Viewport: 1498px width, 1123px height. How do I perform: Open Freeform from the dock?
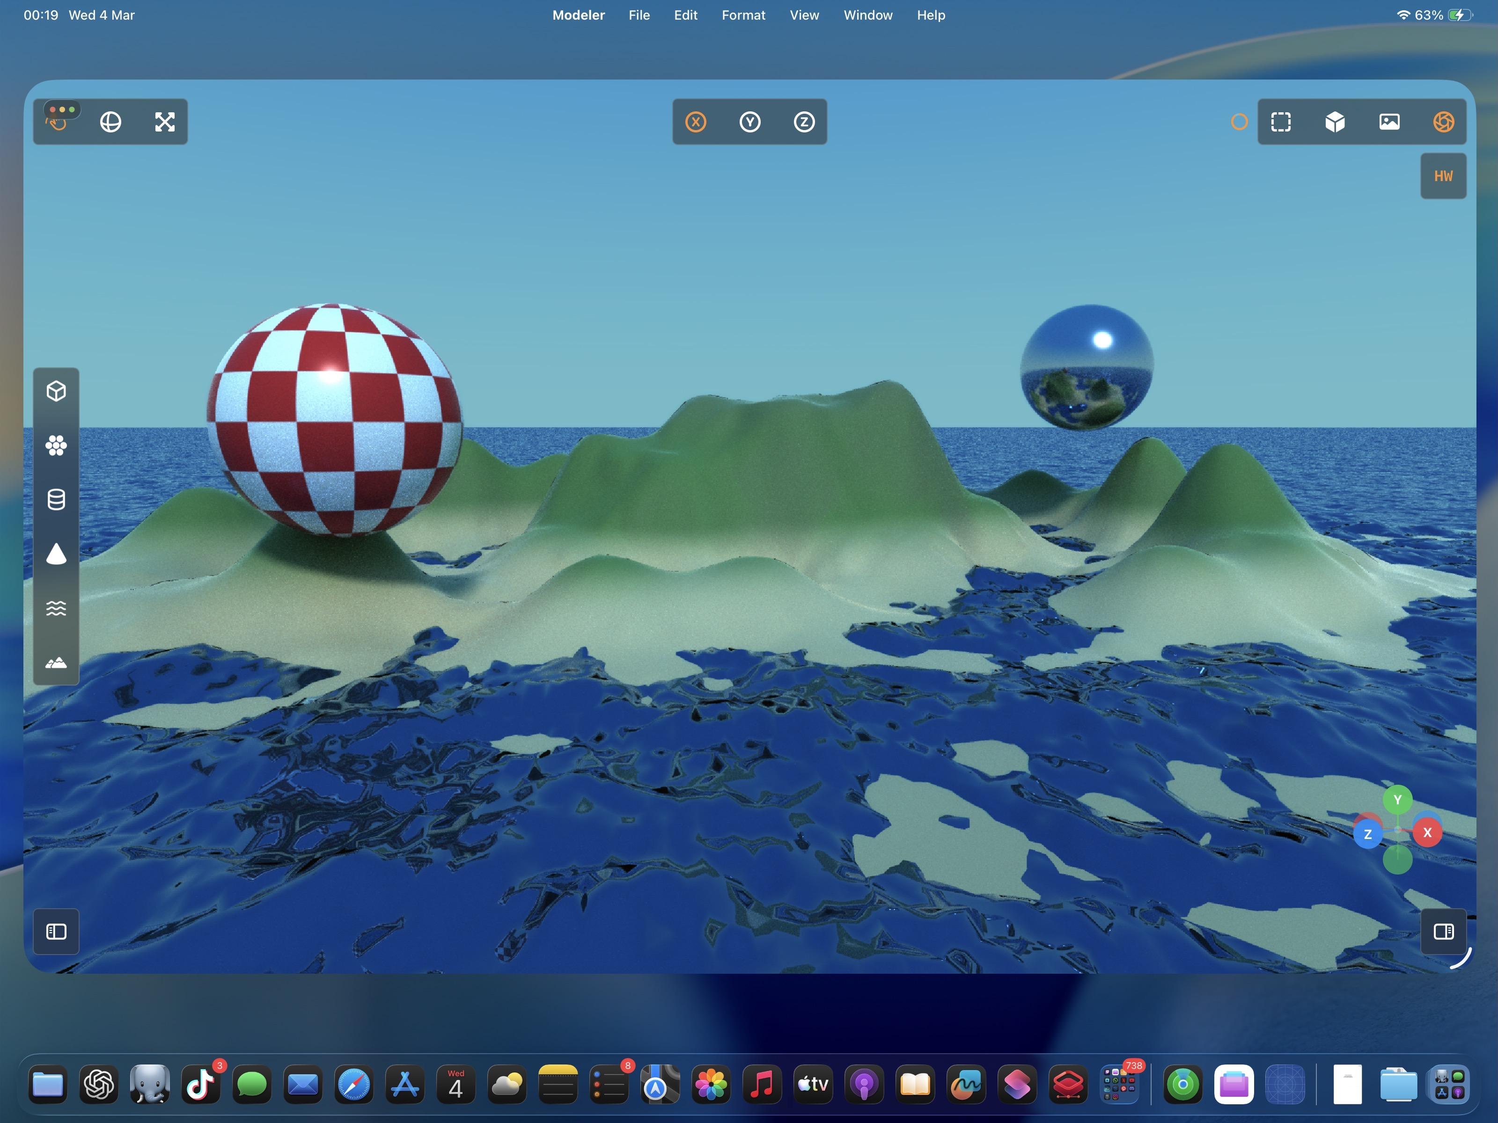(x=966, y=1085)
